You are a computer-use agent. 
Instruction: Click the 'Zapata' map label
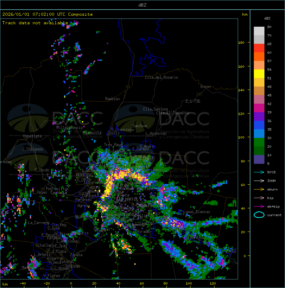point(76,255)
